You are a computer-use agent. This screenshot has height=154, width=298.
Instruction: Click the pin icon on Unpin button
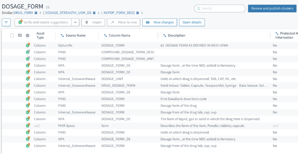coord(87,22)
